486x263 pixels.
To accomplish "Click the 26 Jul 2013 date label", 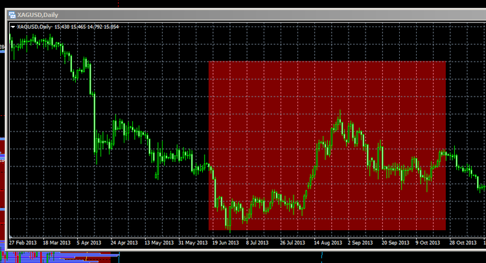I will 292,242.
